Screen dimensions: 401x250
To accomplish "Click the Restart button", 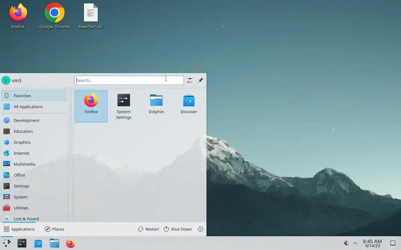I will click(148, 229).
